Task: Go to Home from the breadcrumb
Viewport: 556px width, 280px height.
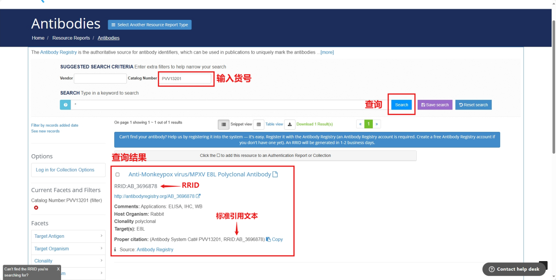Action: click(x=38, y=38)
